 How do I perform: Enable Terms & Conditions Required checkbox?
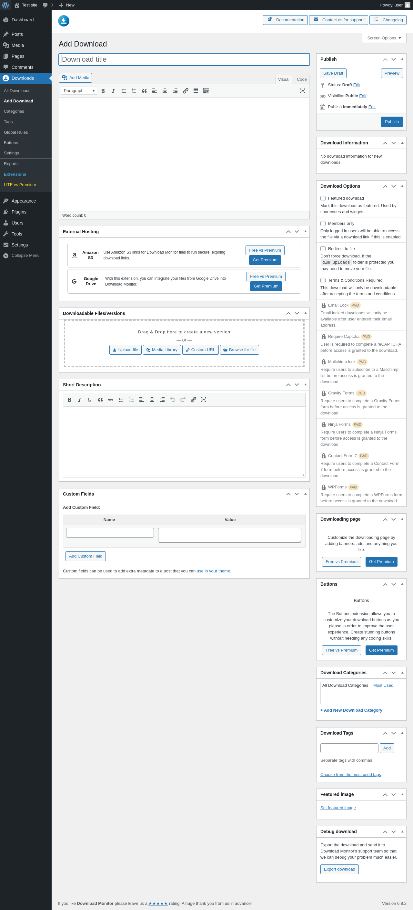tap(323, 280)
